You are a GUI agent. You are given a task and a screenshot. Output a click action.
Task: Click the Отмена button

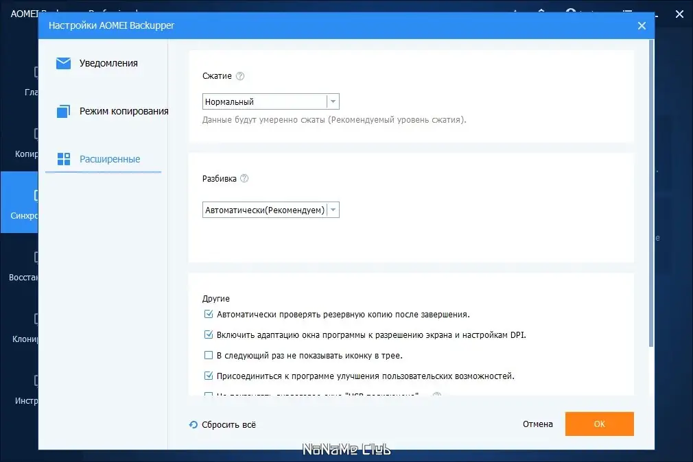click(537, 424)
